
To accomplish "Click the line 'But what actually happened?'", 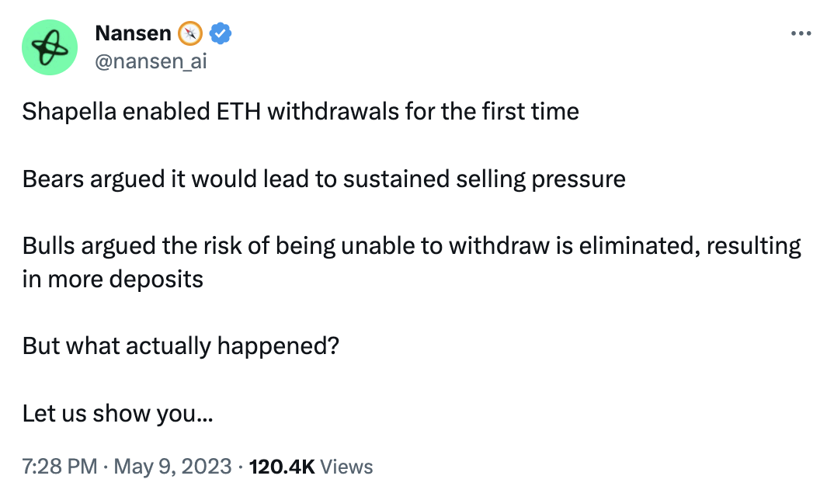I will click(x=180, y=345).
